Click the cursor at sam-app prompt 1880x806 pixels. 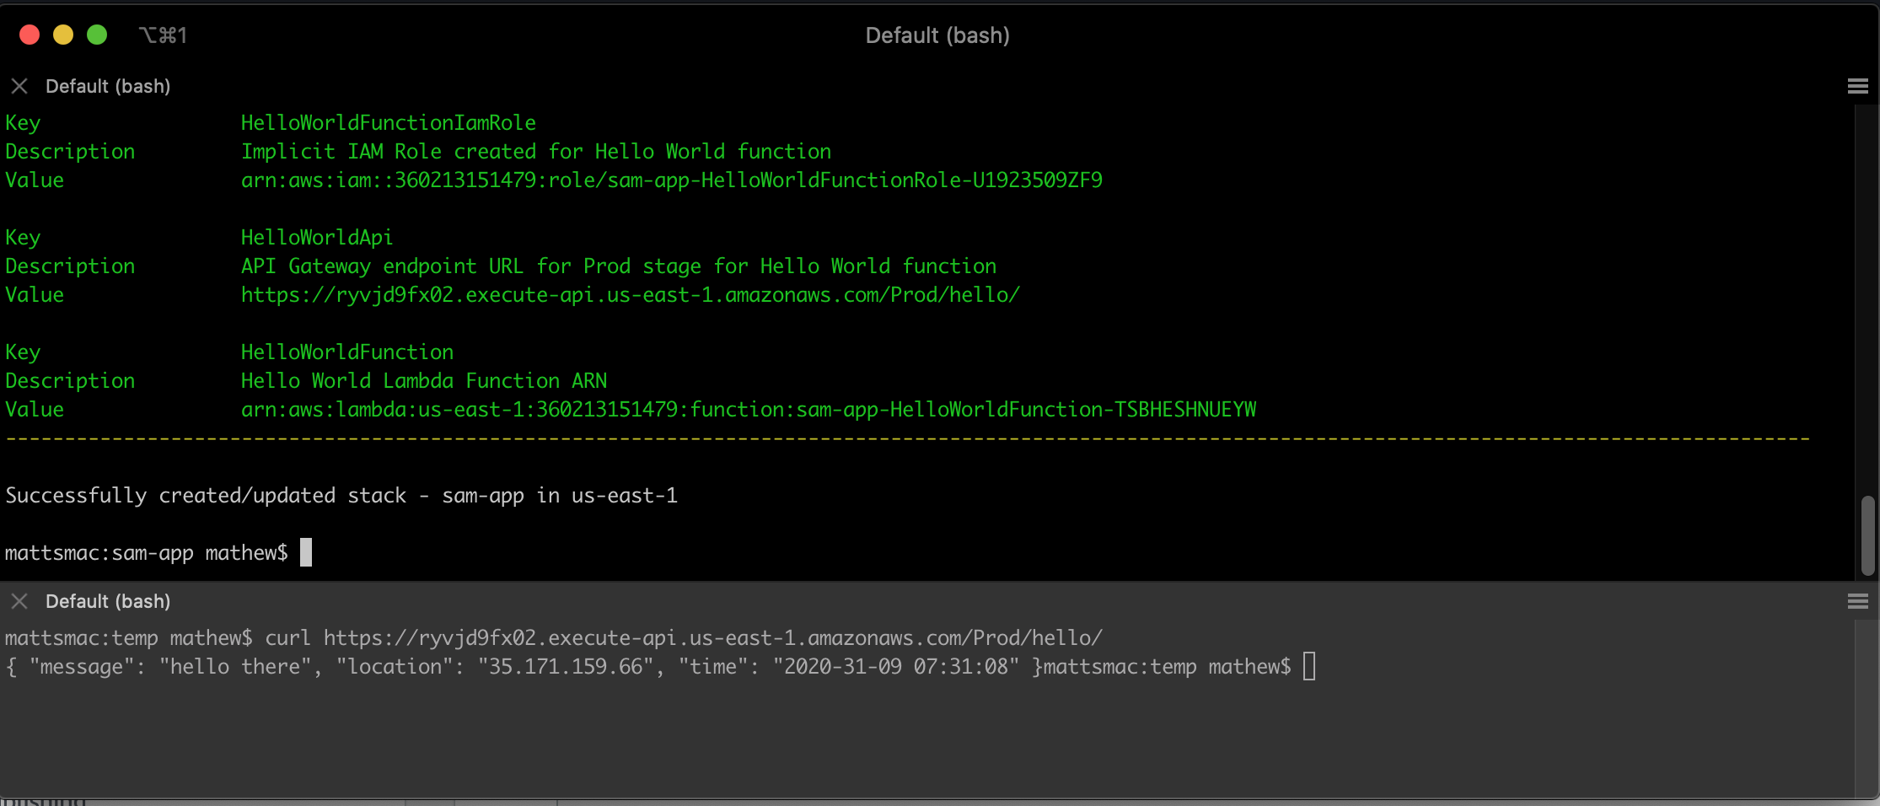tap(306, 552)
